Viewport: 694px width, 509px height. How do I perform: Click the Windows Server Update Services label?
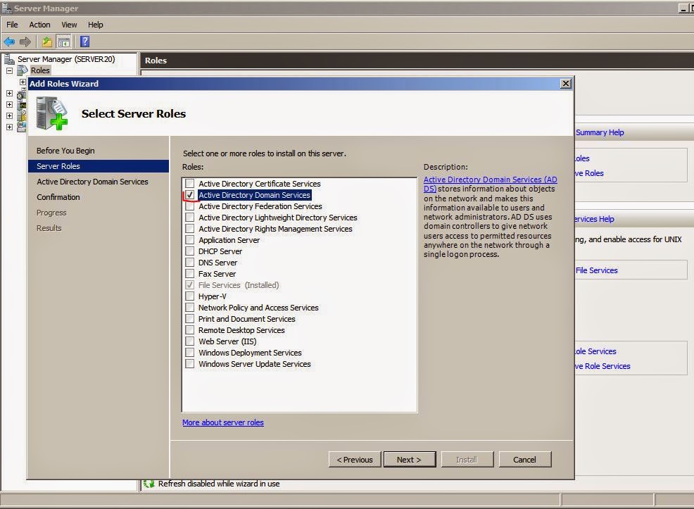[255, 364]
